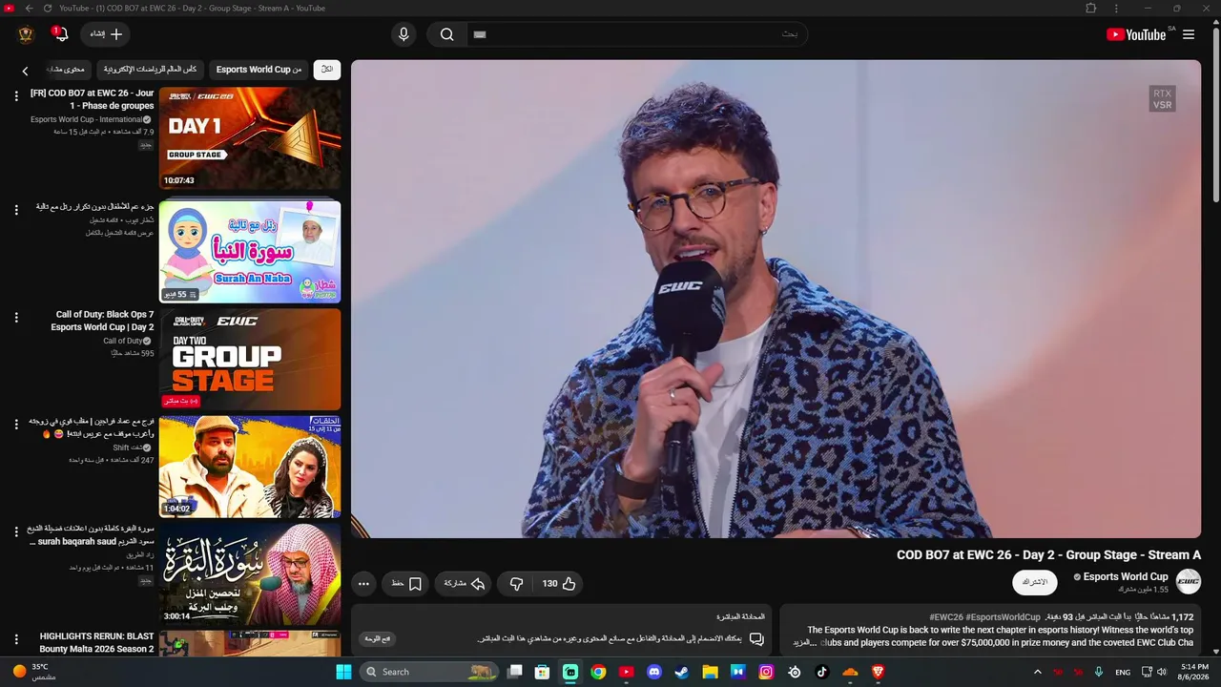Click Esports World Cup channel name
The image size is (1221, 687).
pyautogui.click(x=1126, y=576)
